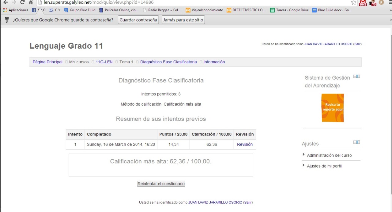Open the Chrome hamburger menu icon
Image resolution: width=392 pixels, height=212 pixels.
click(389, 2)
